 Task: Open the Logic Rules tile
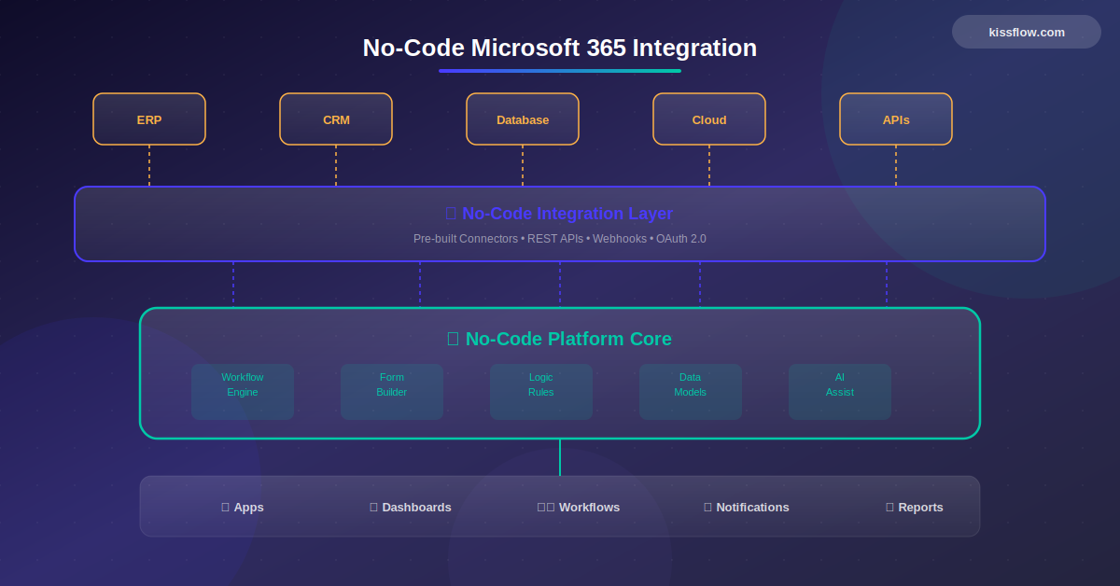coord(541,392)
